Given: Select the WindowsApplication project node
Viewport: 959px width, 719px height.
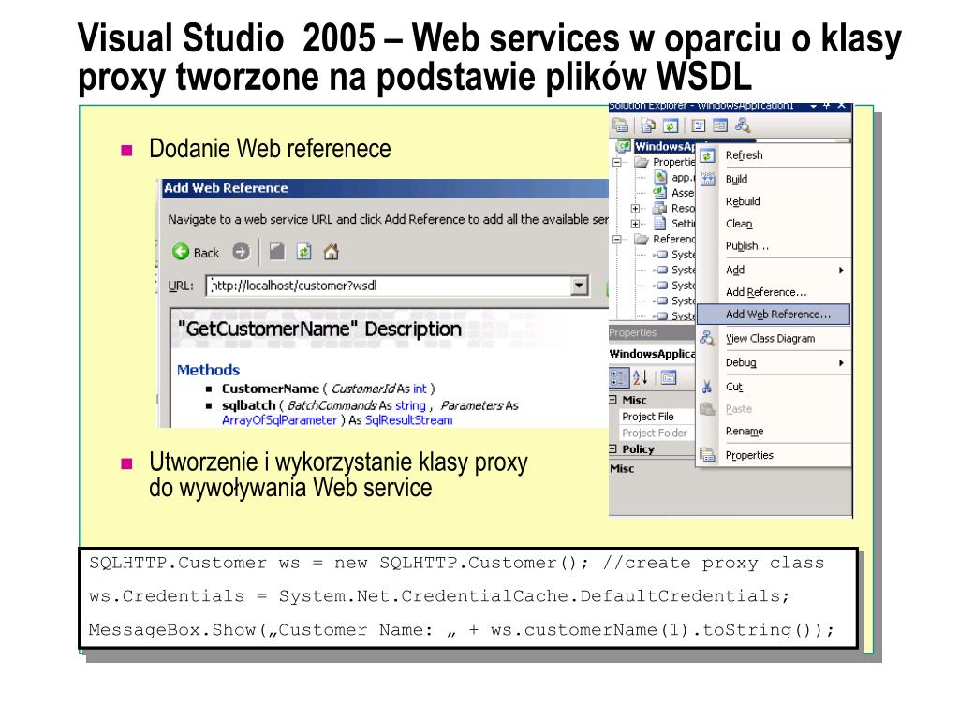Looking at the screenshot, I should pyautogui.click(x=665, y=146).
